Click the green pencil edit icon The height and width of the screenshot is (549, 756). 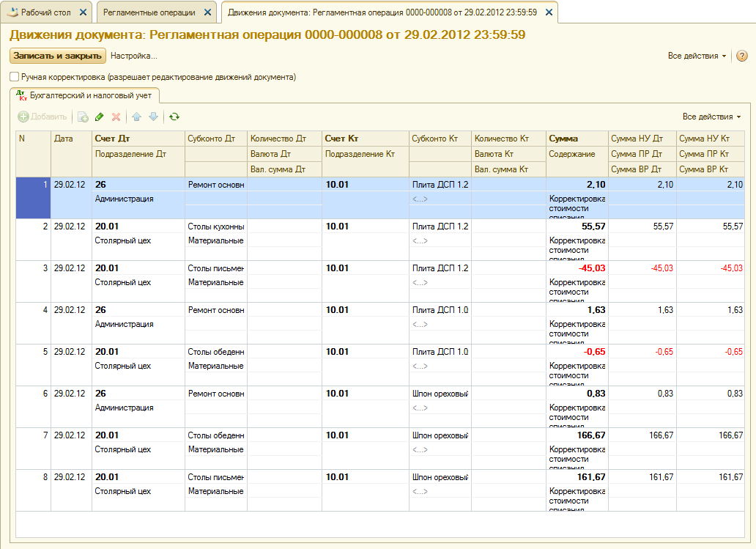[x=100, y=117]
